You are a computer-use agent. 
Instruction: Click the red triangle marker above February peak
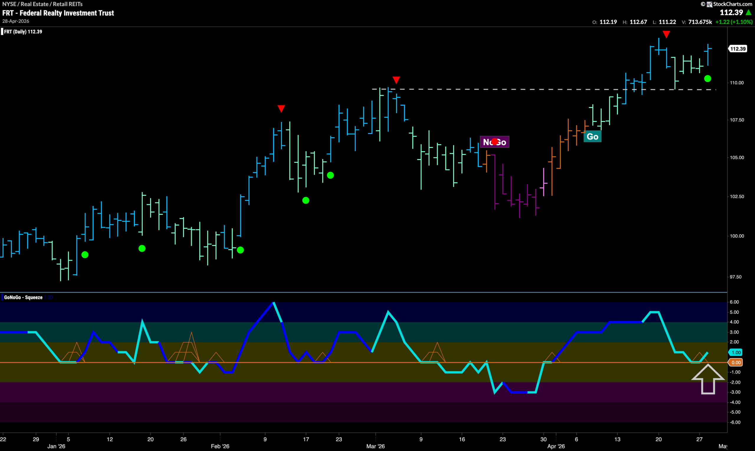(281, 109)
